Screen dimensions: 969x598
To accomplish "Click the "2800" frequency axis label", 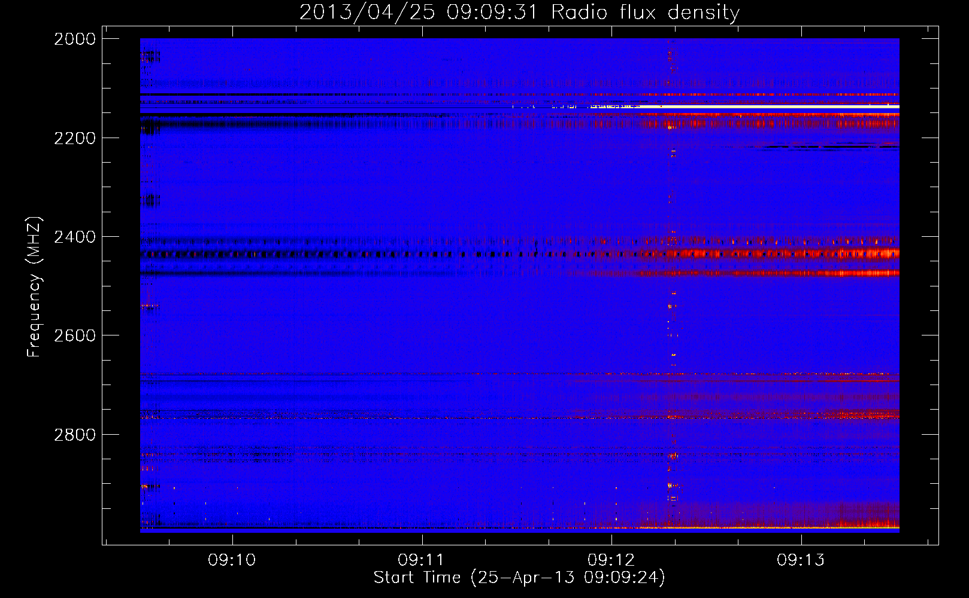I will [x=75, y=435].
